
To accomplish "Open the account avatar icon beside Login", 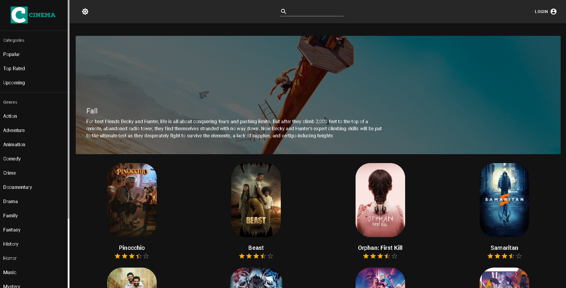I will click(554, 12).
